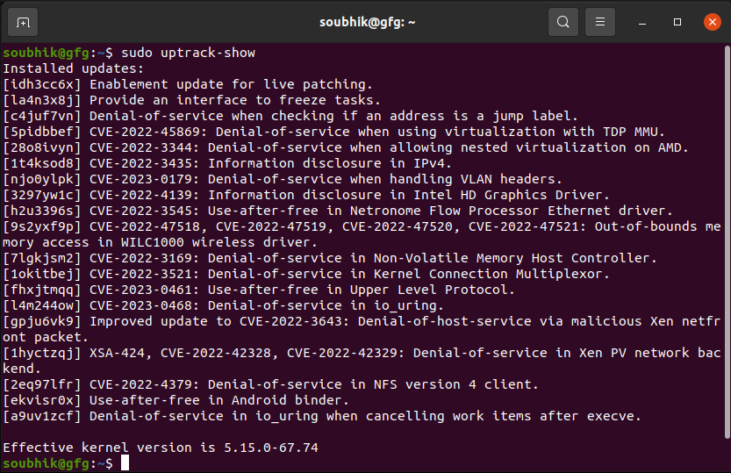Image resolution: width=731 pixels, height=473 pixels.
Task: Open a new terminal tab
Action: pos(23,21)
